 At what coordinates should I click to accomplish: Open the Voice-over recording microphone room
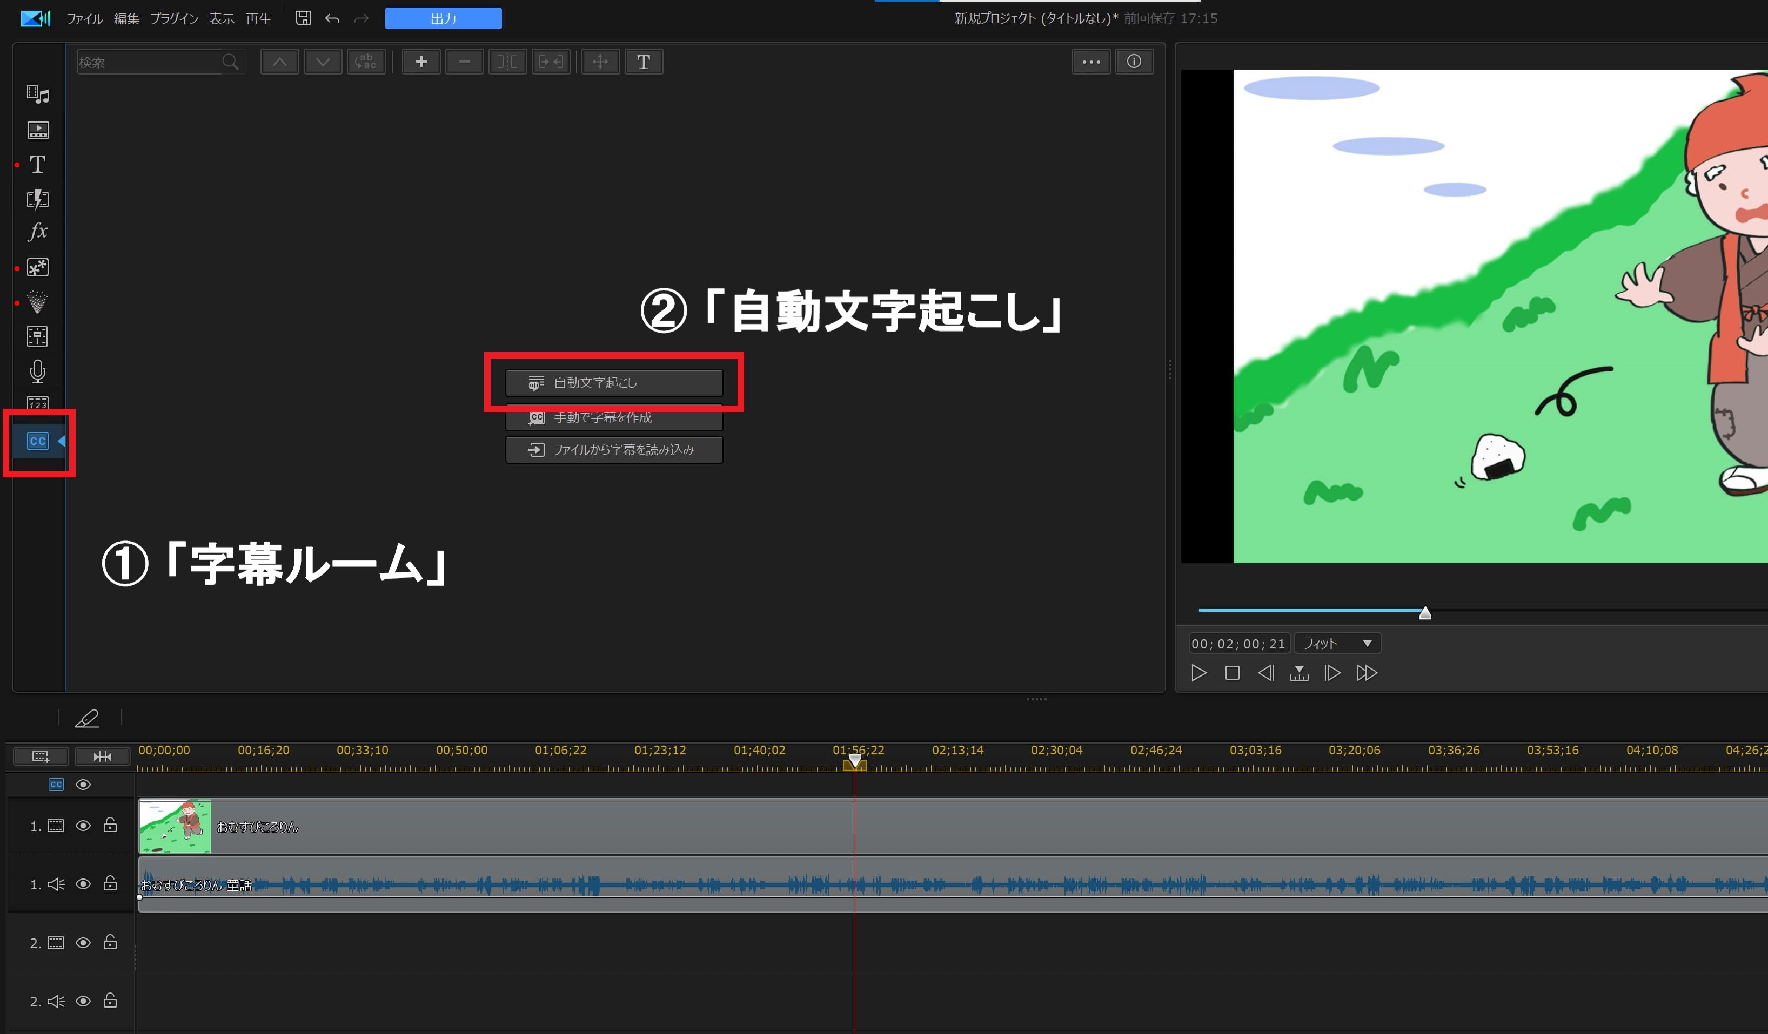pos(38,371)
